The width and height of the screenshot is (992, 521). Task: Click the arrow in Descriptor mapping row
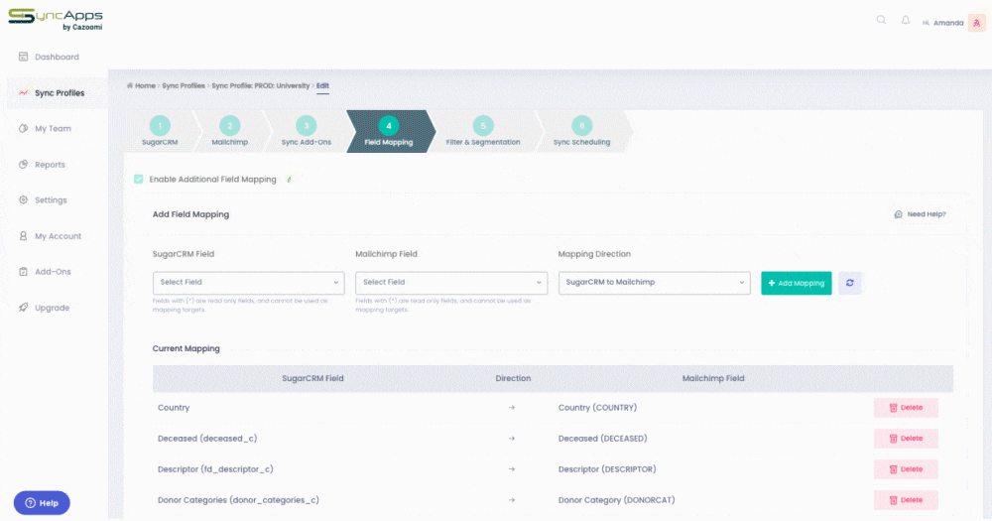tap(512, 469)
